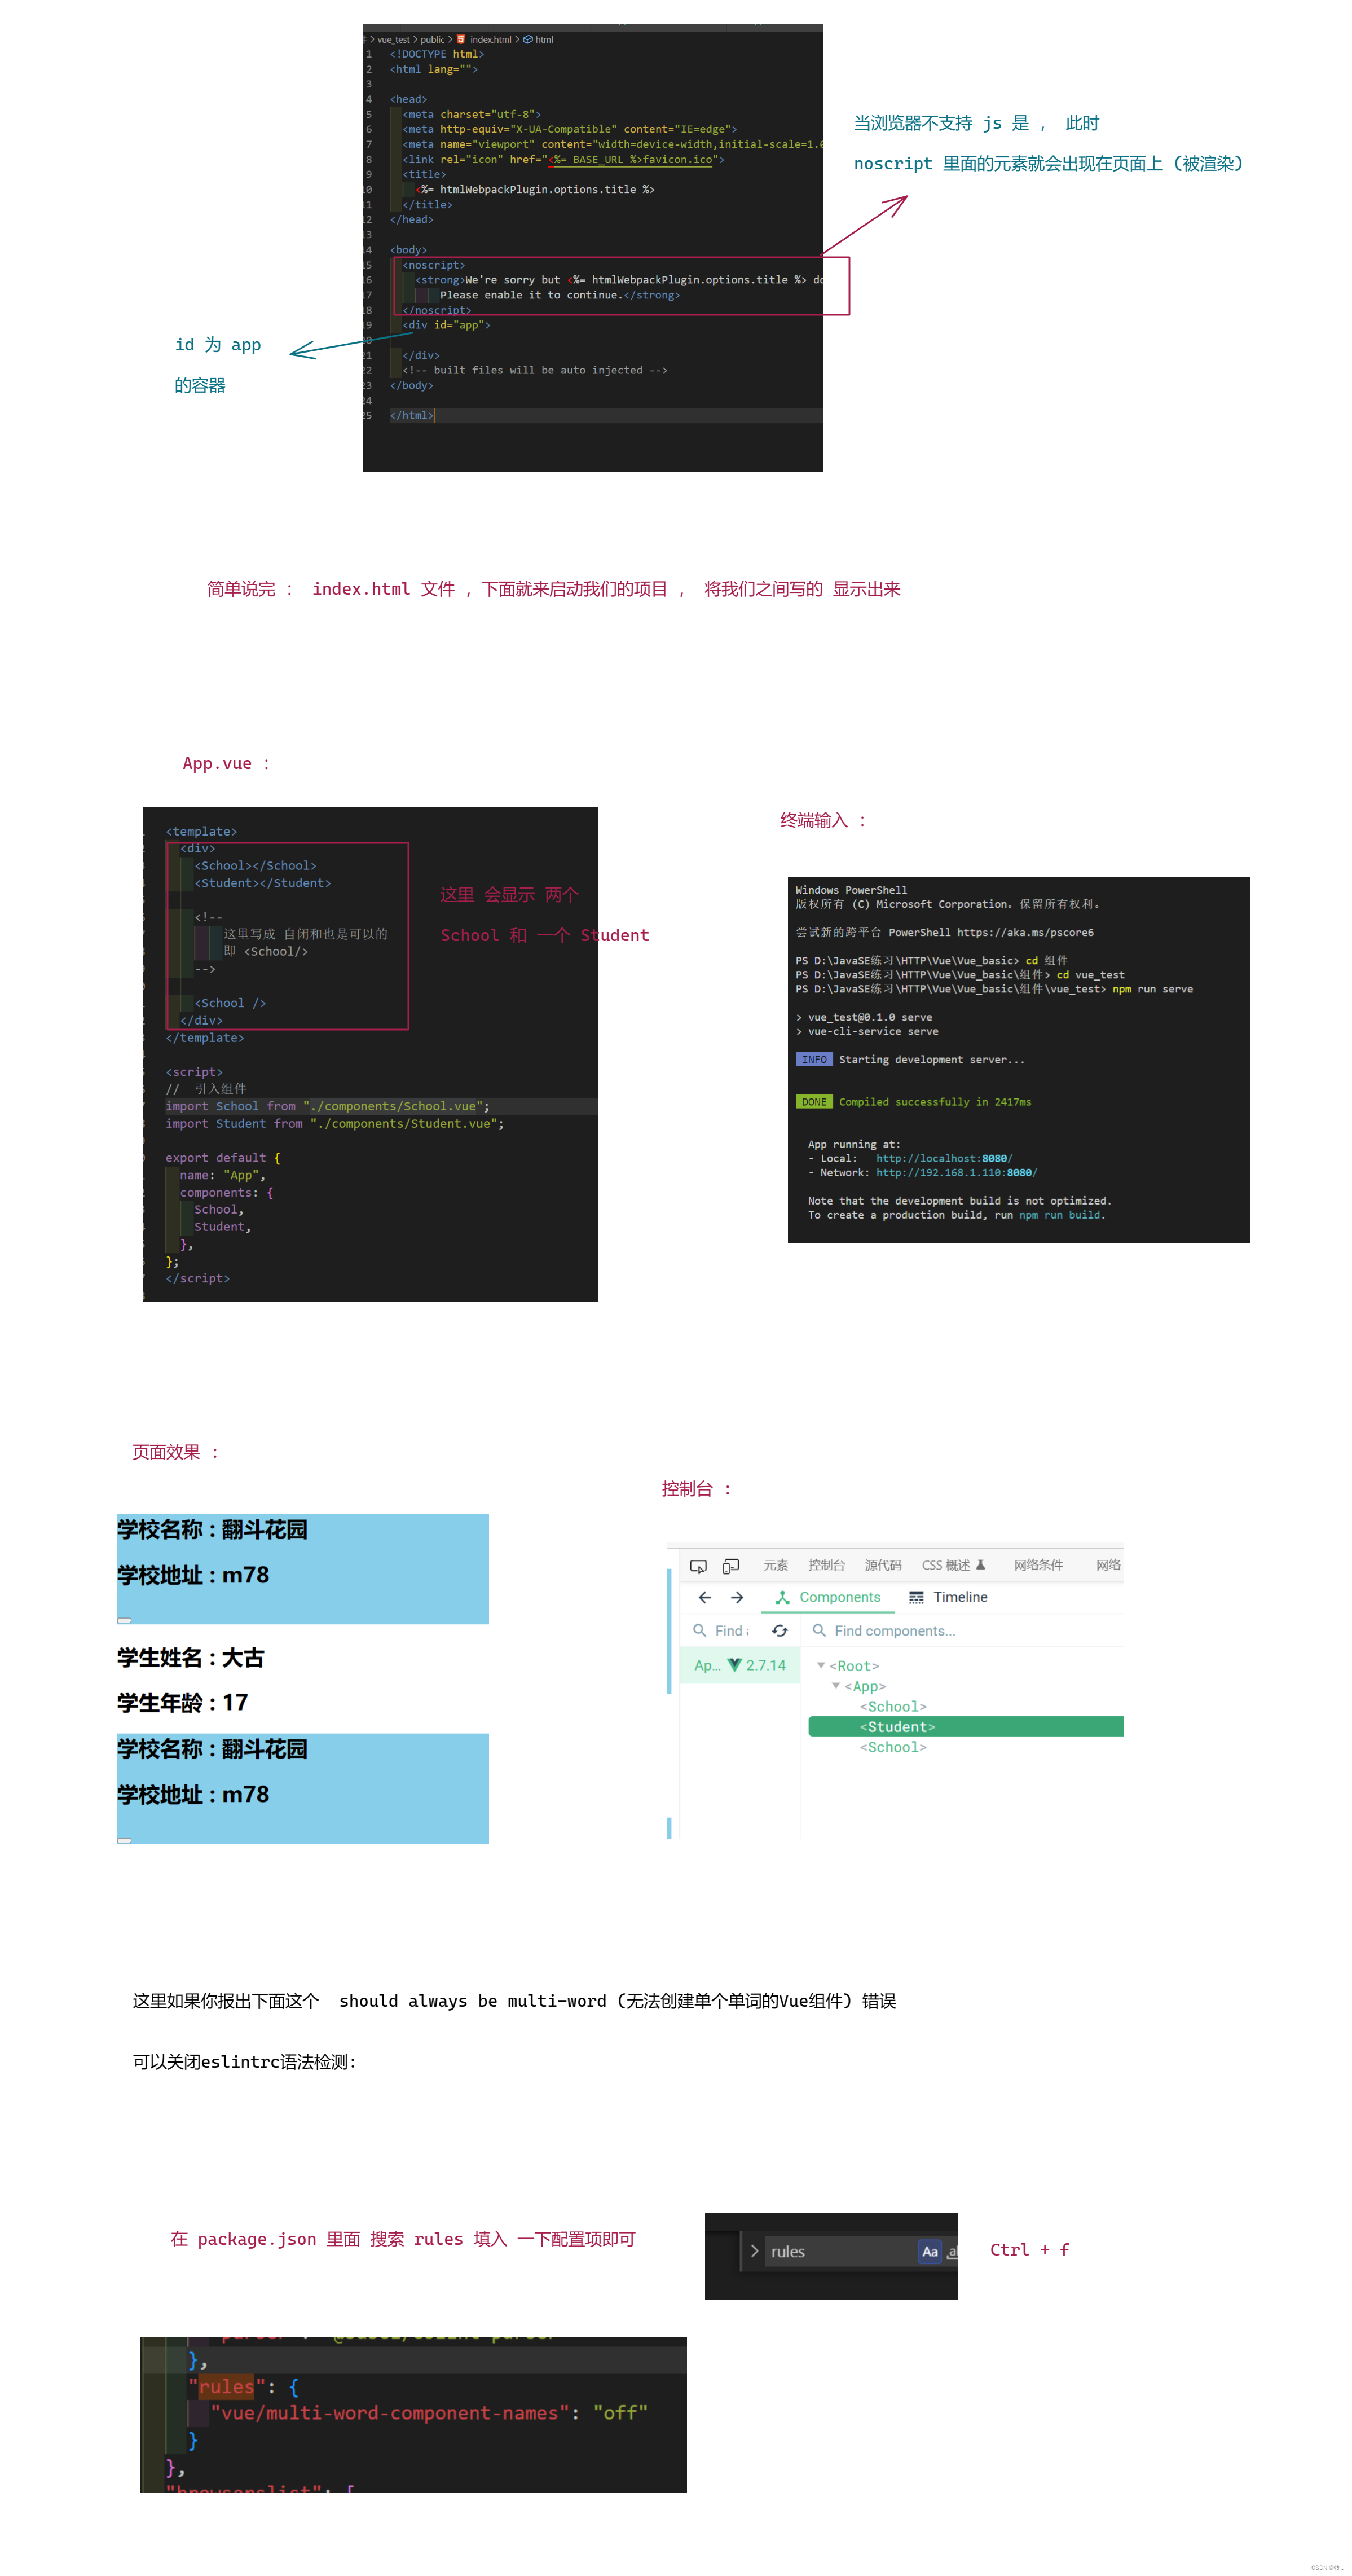Image resolution: width=1352 pixels, height=2576 pixels.
Task: Click the forward arrow in Vue devtools
Action: click(737, 1597)
